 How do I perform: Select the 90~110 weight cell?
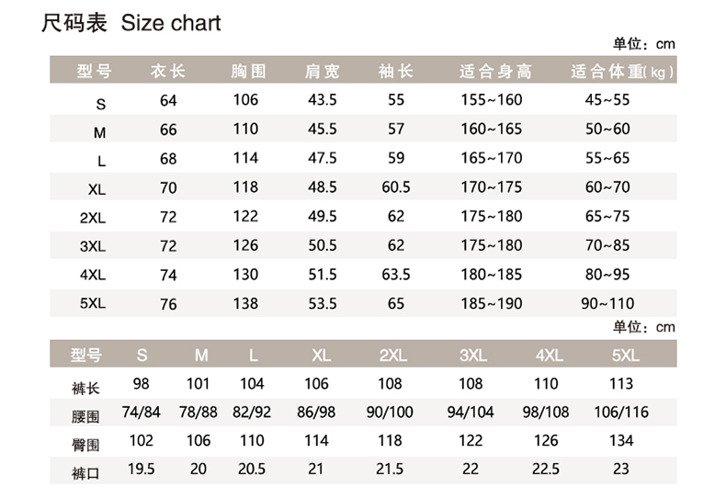tap(609, 303)
